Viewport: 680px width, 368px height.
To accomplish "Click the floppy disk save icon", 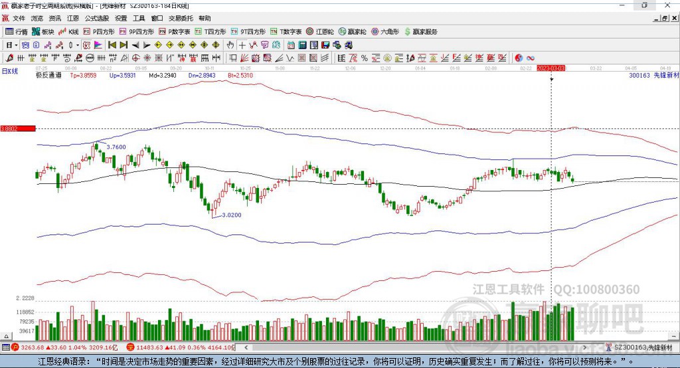I will pos(325,45).
